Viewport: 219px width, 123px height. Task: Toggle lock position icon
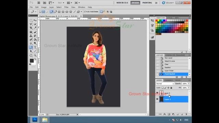pos(168,88)
